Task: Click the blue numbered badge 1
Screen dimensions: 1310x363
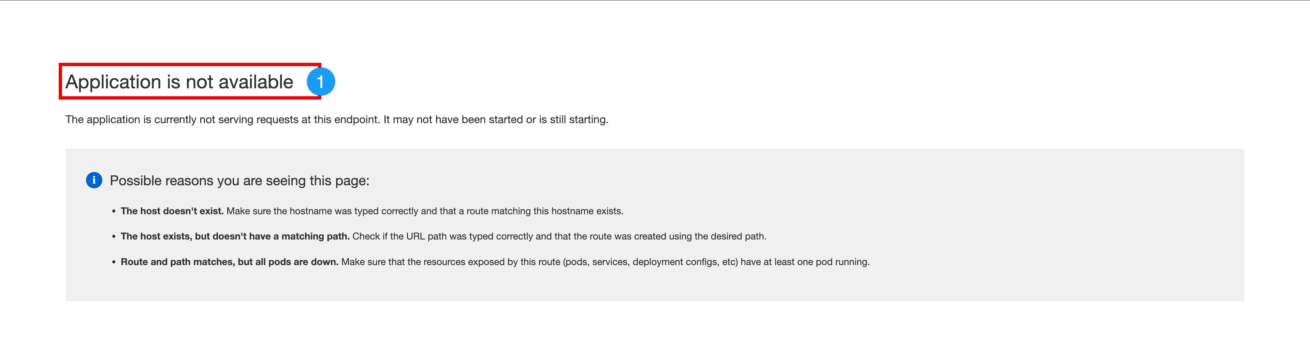Action: [x=320, y=81]
